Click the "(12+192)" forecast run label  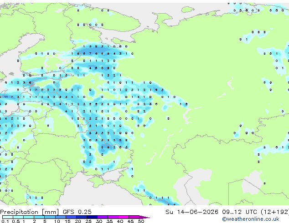(275, 212)
